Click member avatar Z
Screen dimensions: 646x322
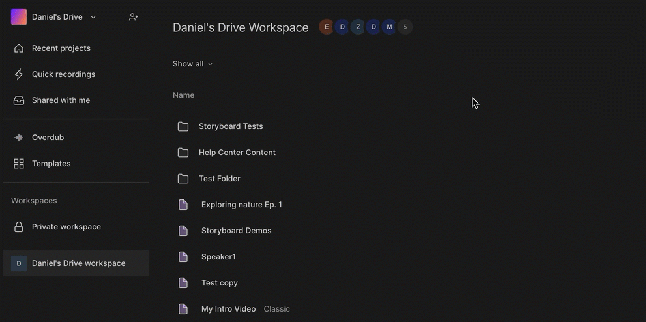pos(358,27)
